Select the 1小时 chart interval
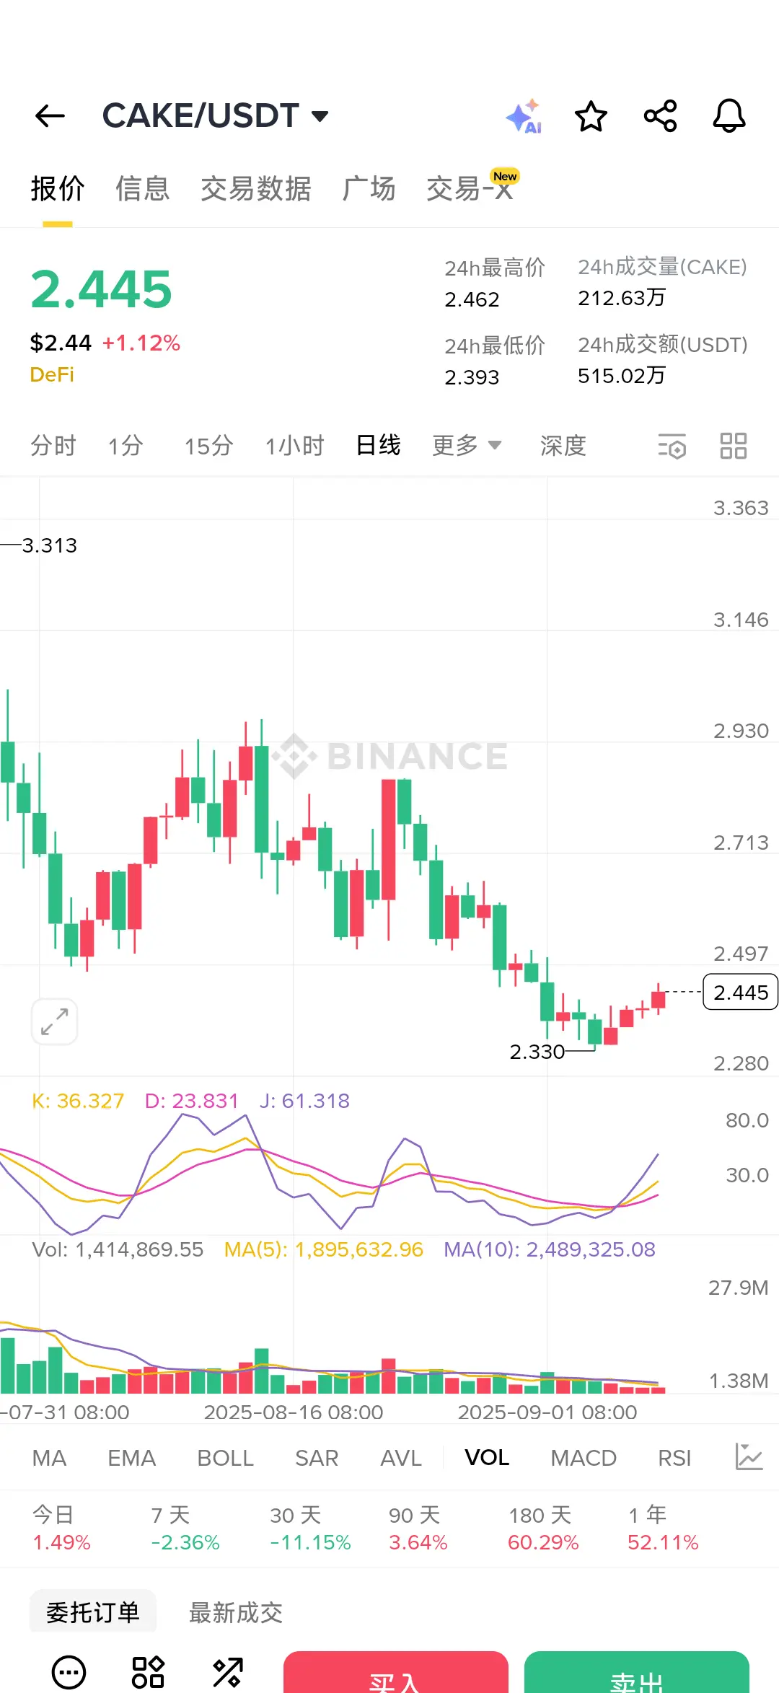Screen dimensions: 779x1693 pos(295,446)
